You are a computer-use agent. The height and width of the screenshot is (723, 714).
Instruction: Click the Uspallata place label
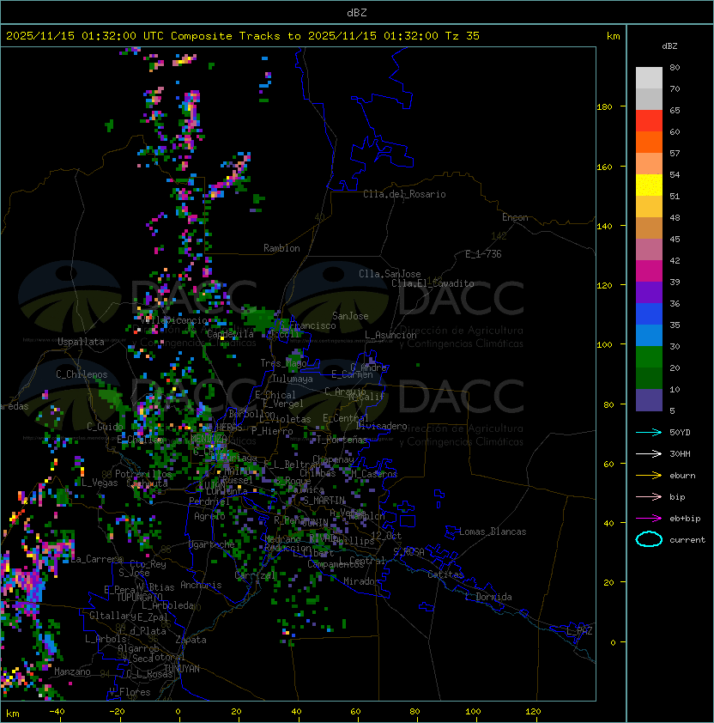(81, 342)
